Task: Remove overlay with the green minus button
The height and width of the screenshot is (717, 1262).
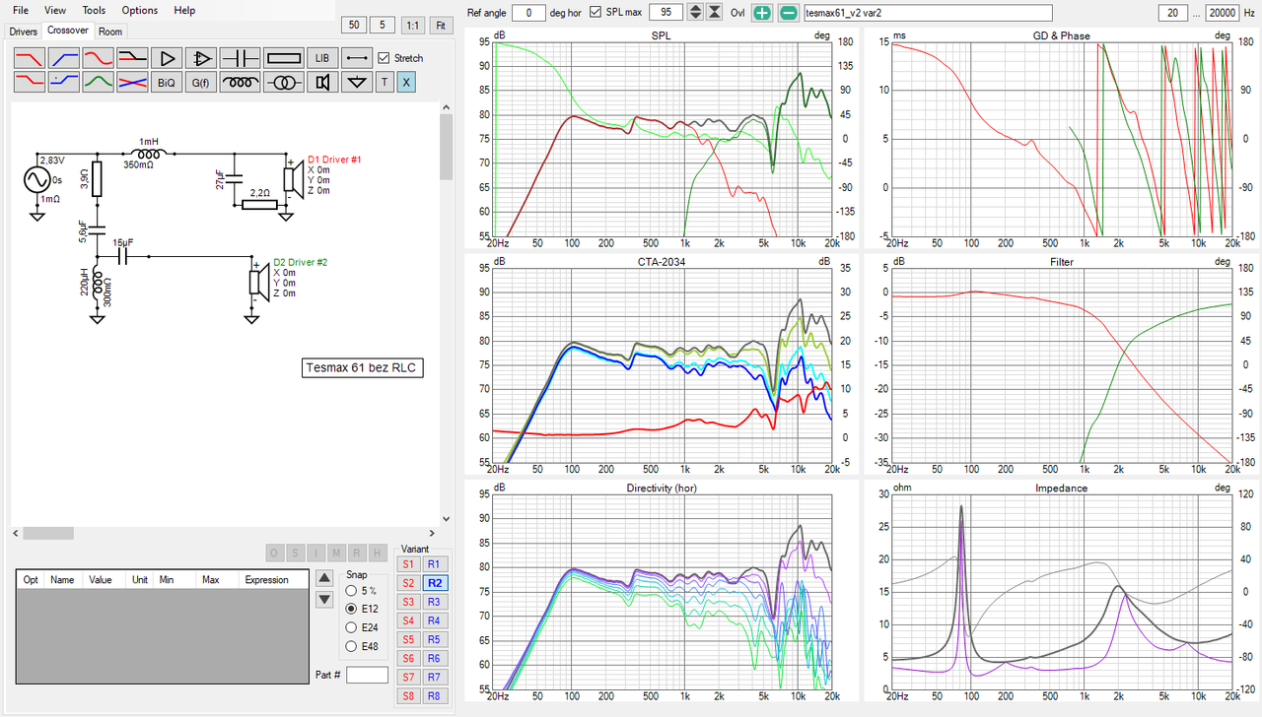Action: pyautogui.click(x=789, y=13)
